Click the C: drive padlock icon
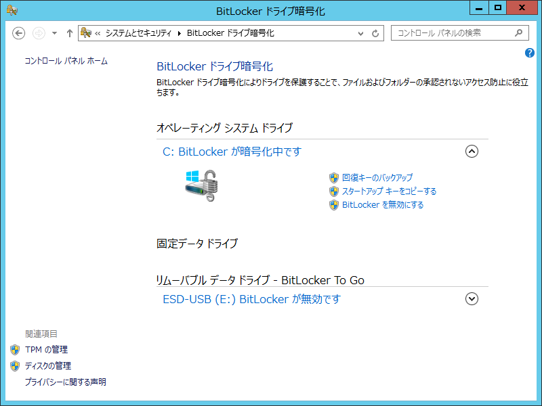542x406 pixels. pyautogui.click(x=201, y=185)
